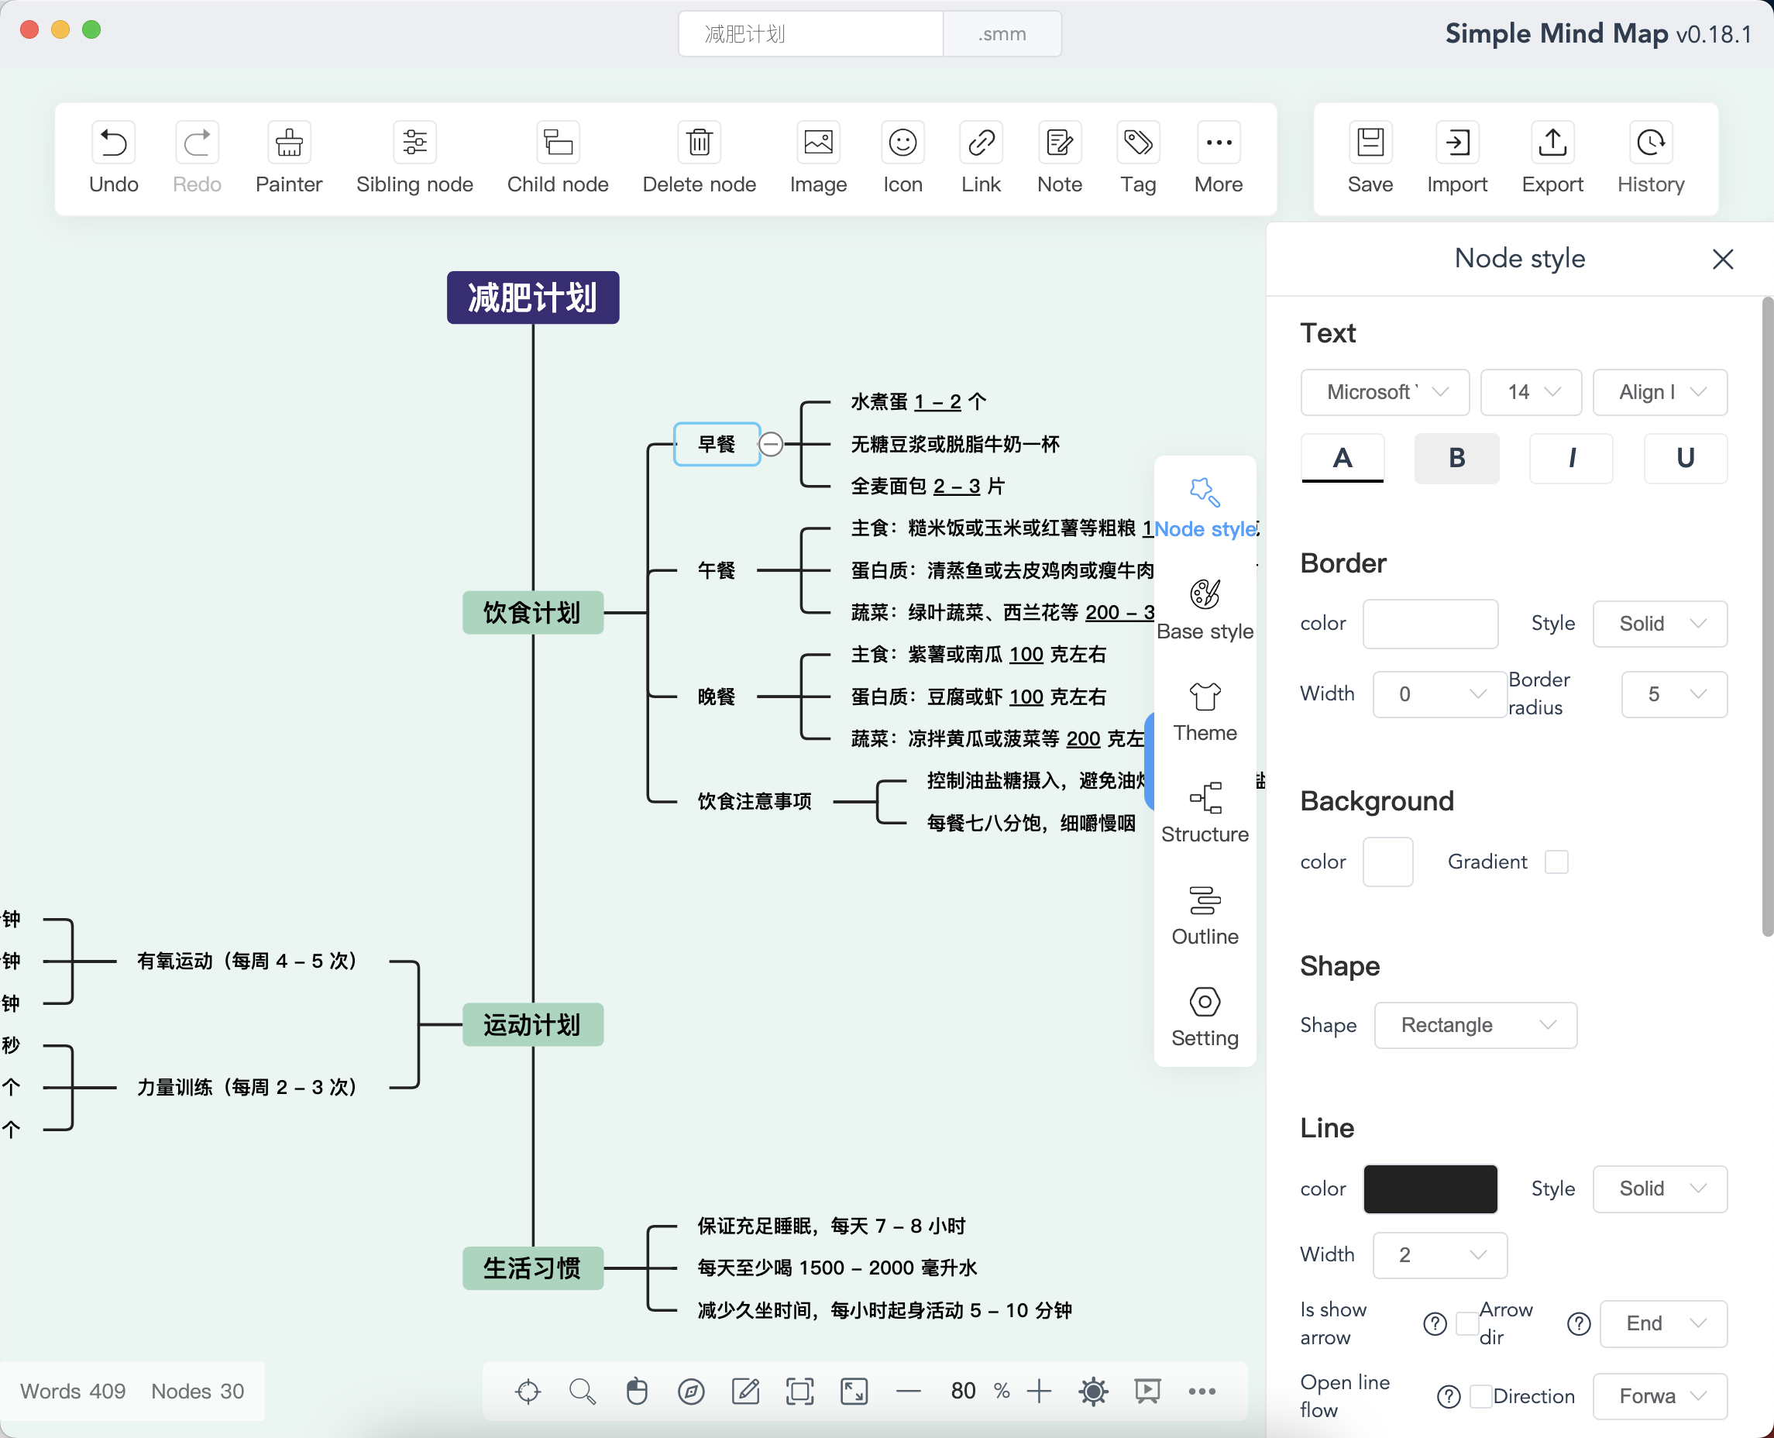Insert a Child node
This screenshot has height=1438, width=1774.
pyautogui.click(x=556, y=157)
